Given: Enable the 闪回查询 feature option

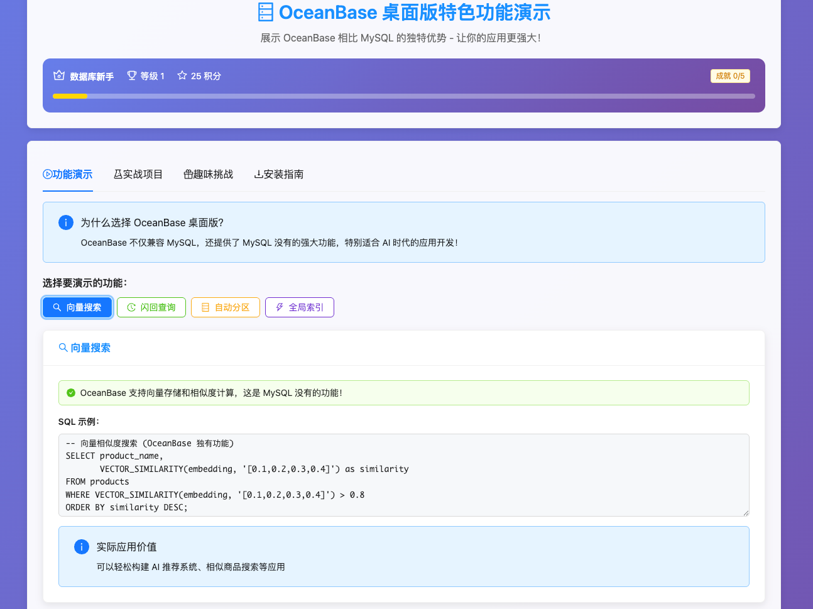Looking at the screenshot, I should (151, 307).
